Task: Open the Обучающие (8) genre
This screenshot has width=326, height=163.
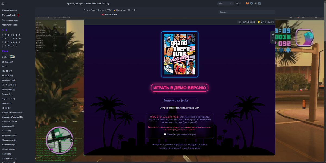Action: click(x=9, y=149)
